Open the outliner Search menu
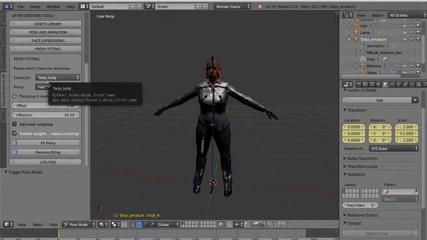The height and width of the screenshot is (240, 427). pos(378,15)
